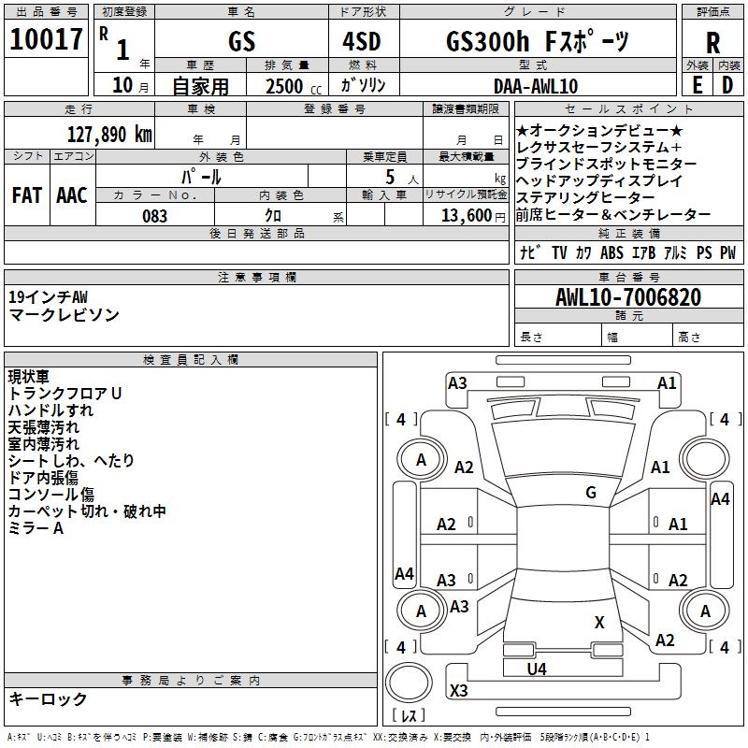Click fuel type ガソリン
This screenshot has height=748, width=748.
pos(363,85)
